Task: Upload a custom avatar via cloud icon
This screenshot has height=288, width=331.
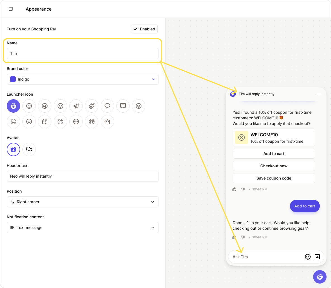Action: pos(29,149)
